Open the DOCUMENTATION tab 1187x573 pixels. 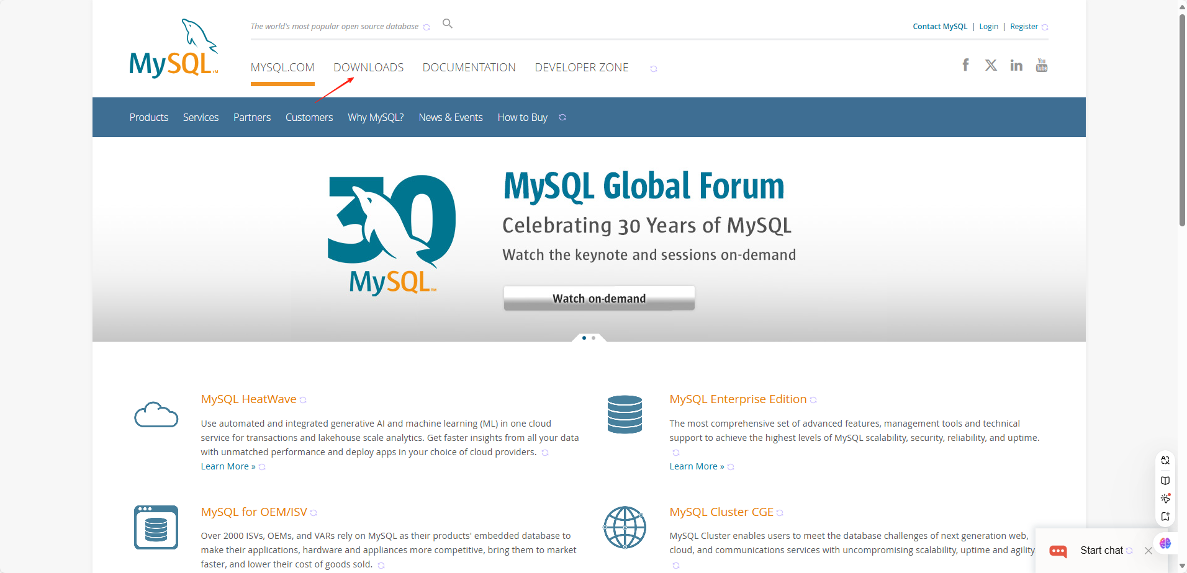coord(469,68)
